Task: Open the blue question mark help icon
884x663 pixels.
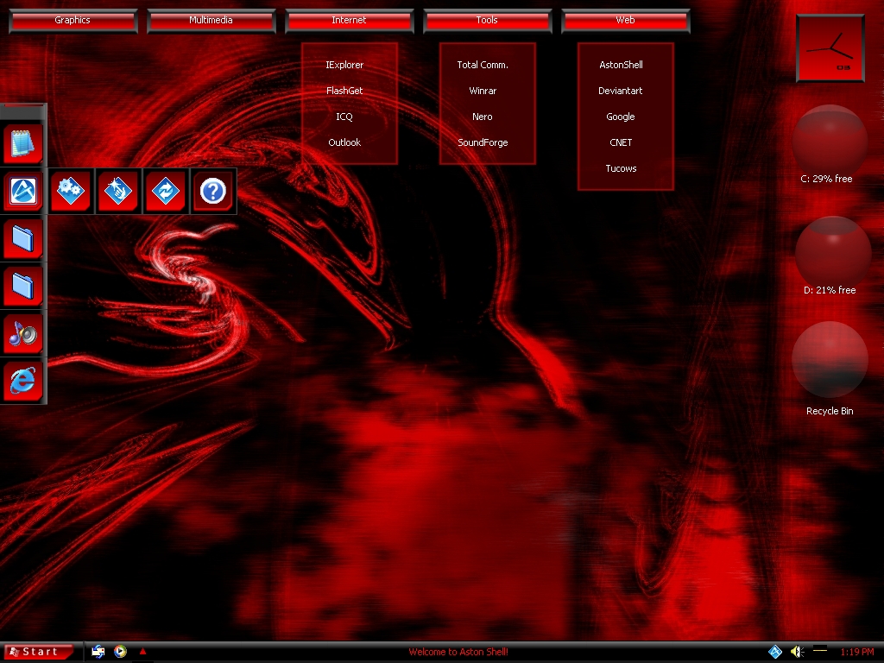Action: click(213, 191)
